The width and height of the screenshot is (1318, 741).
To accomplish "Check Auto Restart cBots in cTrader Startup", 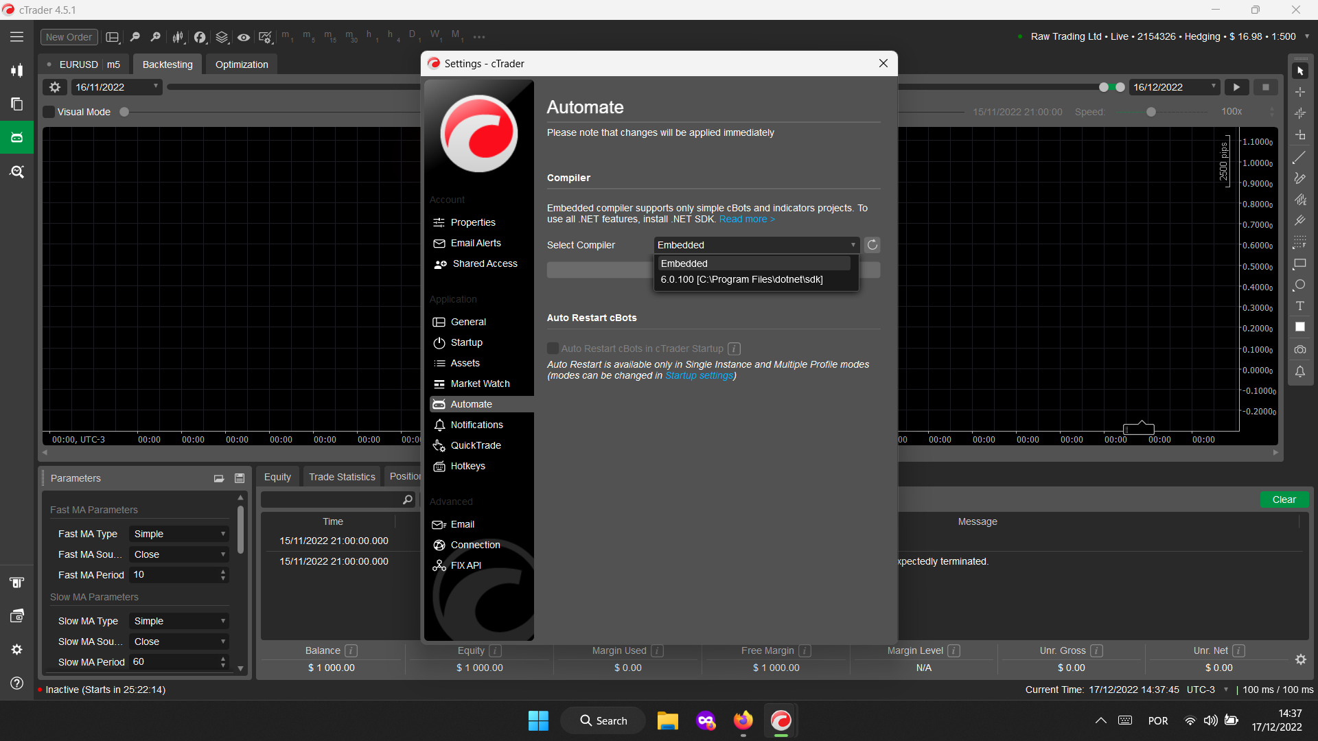I will click(x=553, y=349).
